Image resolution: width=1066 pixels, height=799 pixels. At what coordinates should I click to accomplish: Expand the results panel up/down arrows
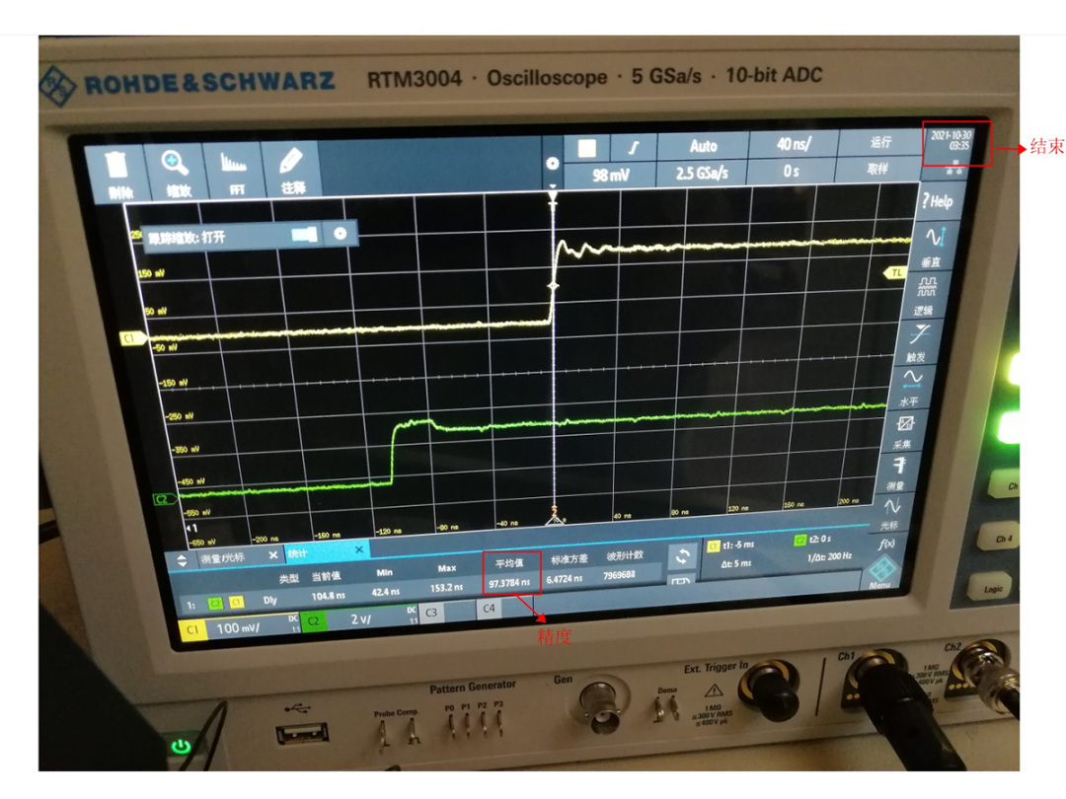point(183,561)
